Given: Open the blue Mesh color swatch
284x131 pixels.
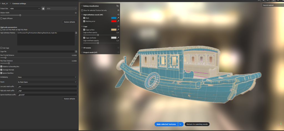Looking at the screenshot, I should pos(114,18).
